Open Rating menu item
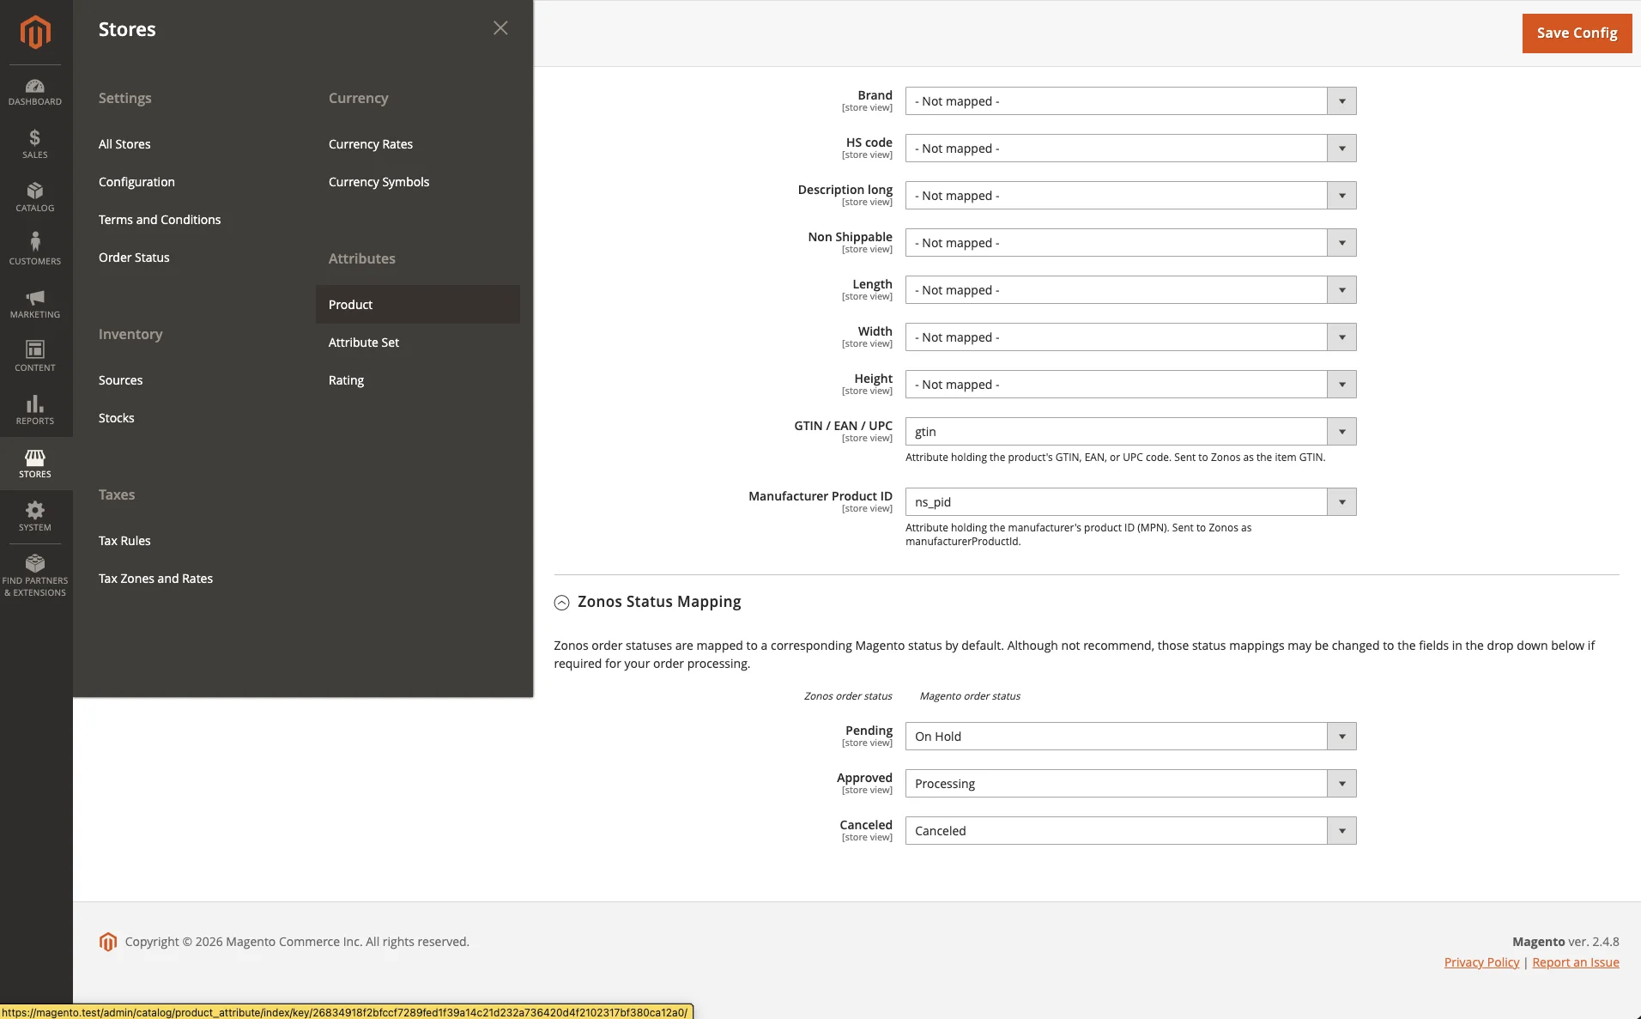The width and height of the screenshot is (1641, 1019). 346,380
